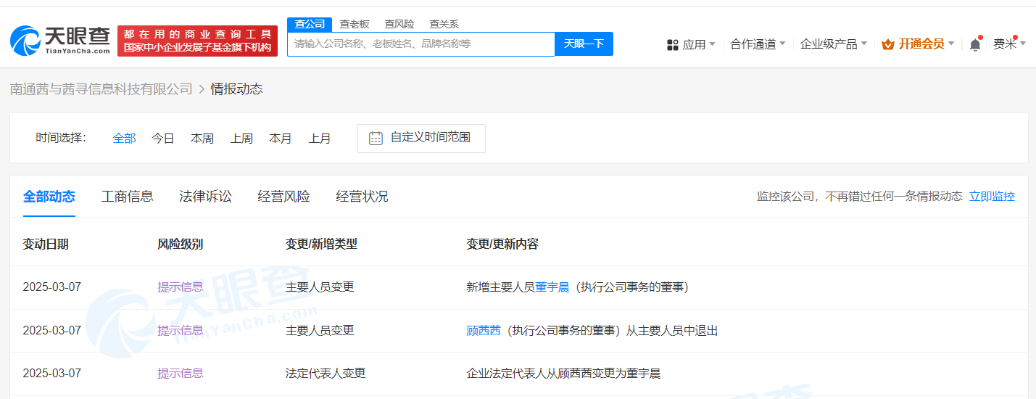Switch to 法律诉讼 tab
1036x399 pixels.
206,197
